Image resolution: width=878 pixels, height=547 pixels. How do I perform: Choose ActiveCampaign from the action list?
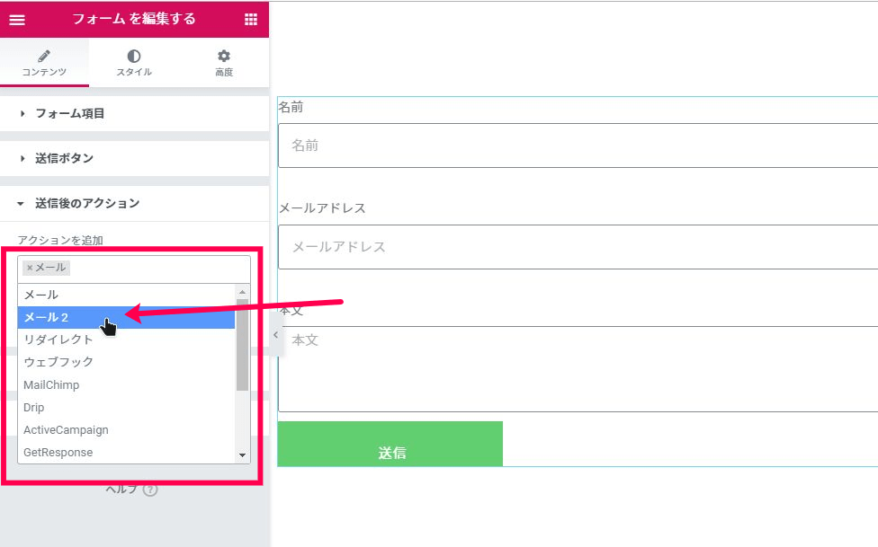[x=126, y=429]
